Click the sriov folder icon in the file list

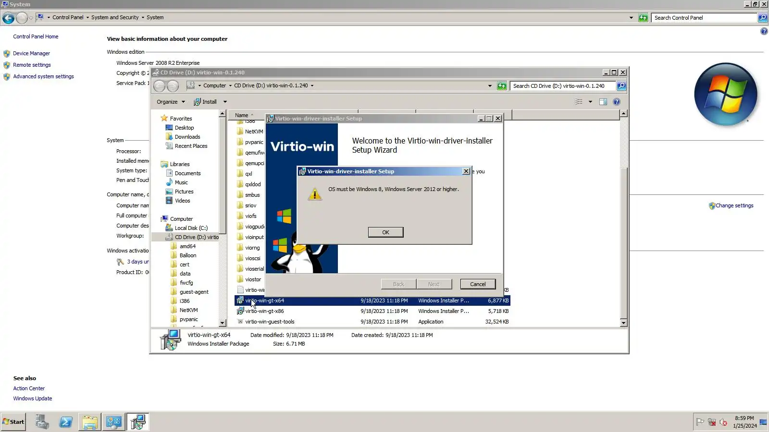tap(240, 205)
